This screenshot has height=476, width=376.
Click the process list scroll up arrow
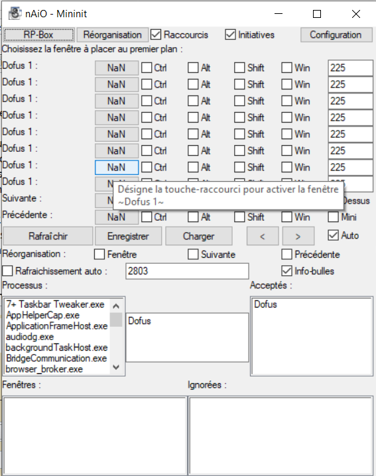pos(115,306)
